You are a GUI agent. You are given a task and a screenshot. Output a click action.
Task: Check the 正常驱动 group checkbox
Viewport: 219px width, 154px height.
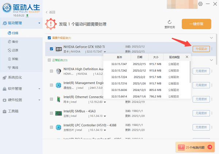tap(50, 60)
